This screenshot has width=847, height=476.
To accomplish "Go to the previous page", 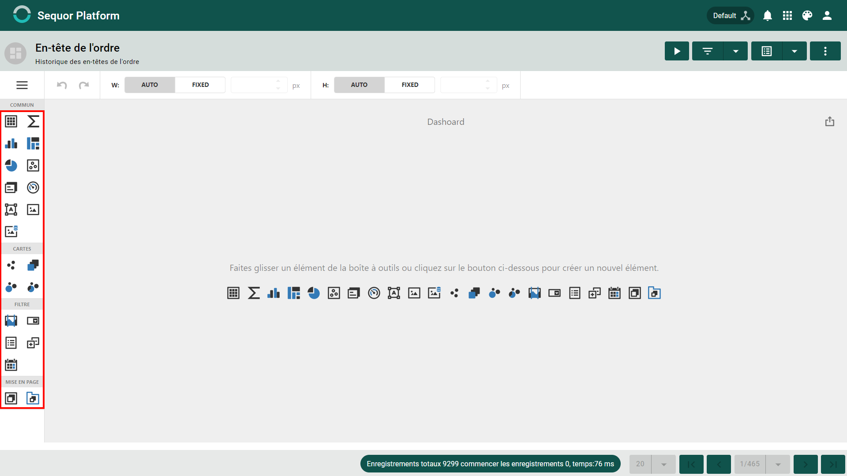I will tap(719, 464).
